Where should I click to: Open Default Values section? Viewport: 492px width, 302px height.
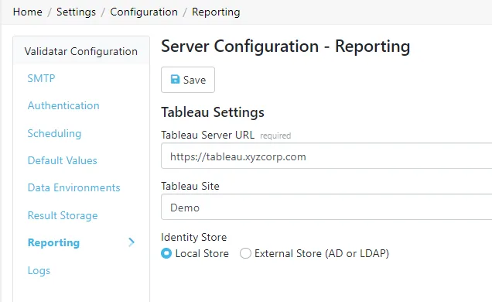tap(62, 160)
